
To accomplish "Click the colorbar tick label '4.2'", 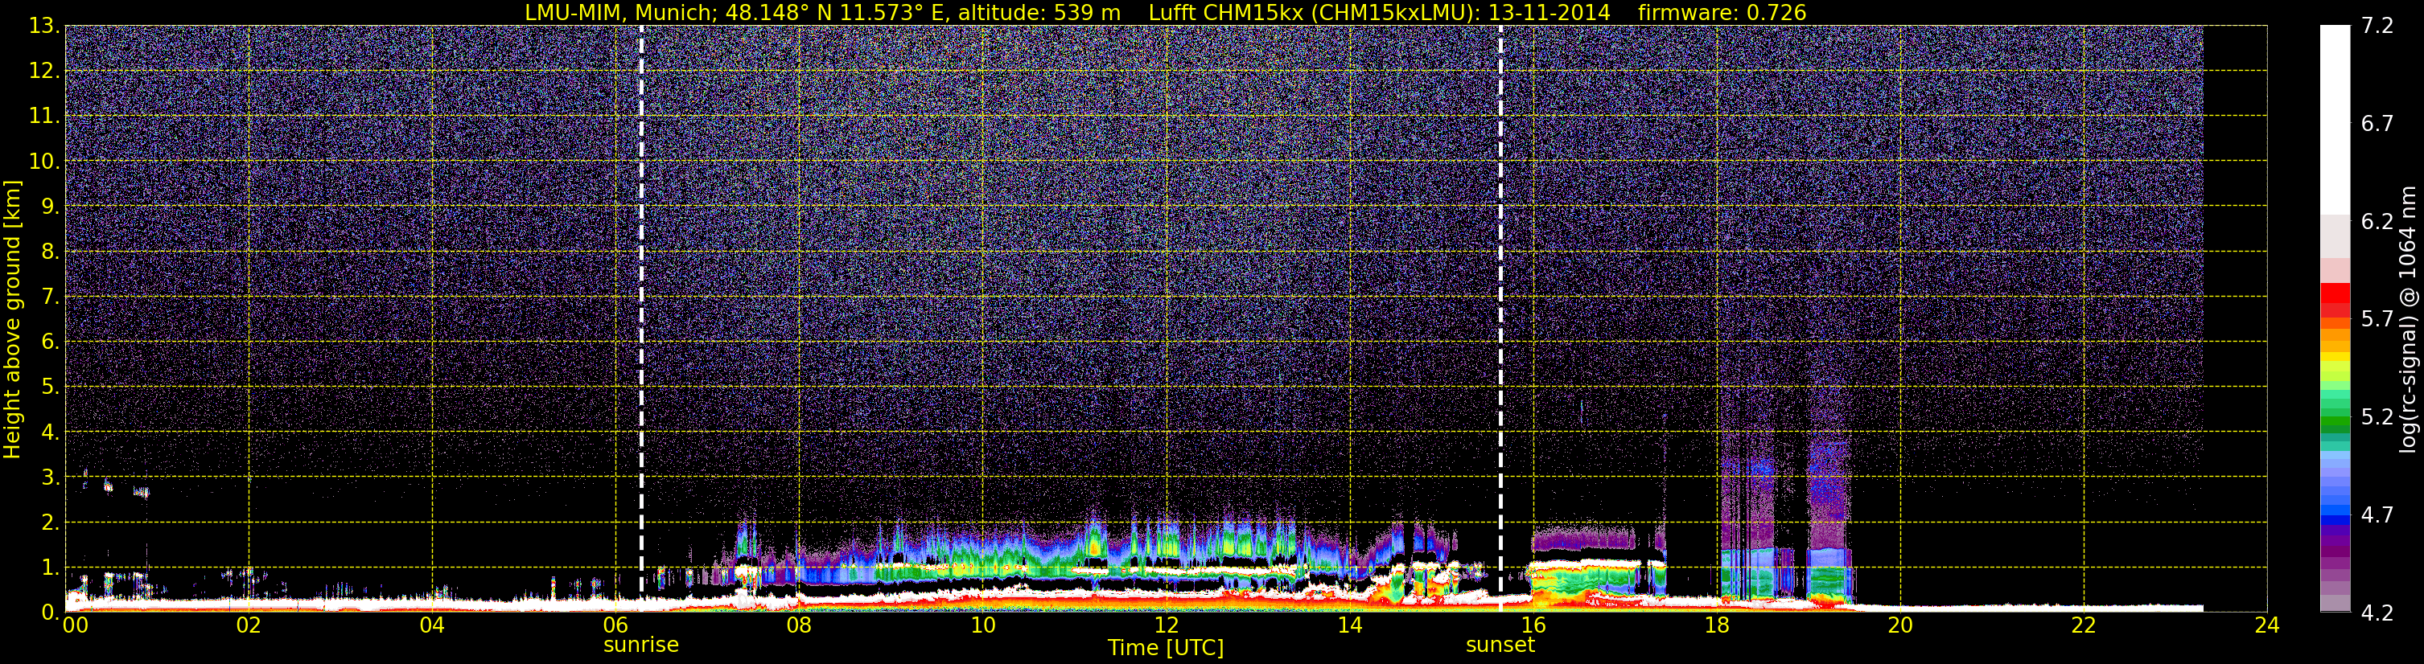I will [x=2377, y=613].
